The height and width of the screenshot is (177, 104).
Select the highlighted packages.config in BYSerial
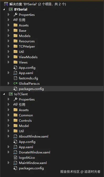pyautogui.click(x=52, y=89)
